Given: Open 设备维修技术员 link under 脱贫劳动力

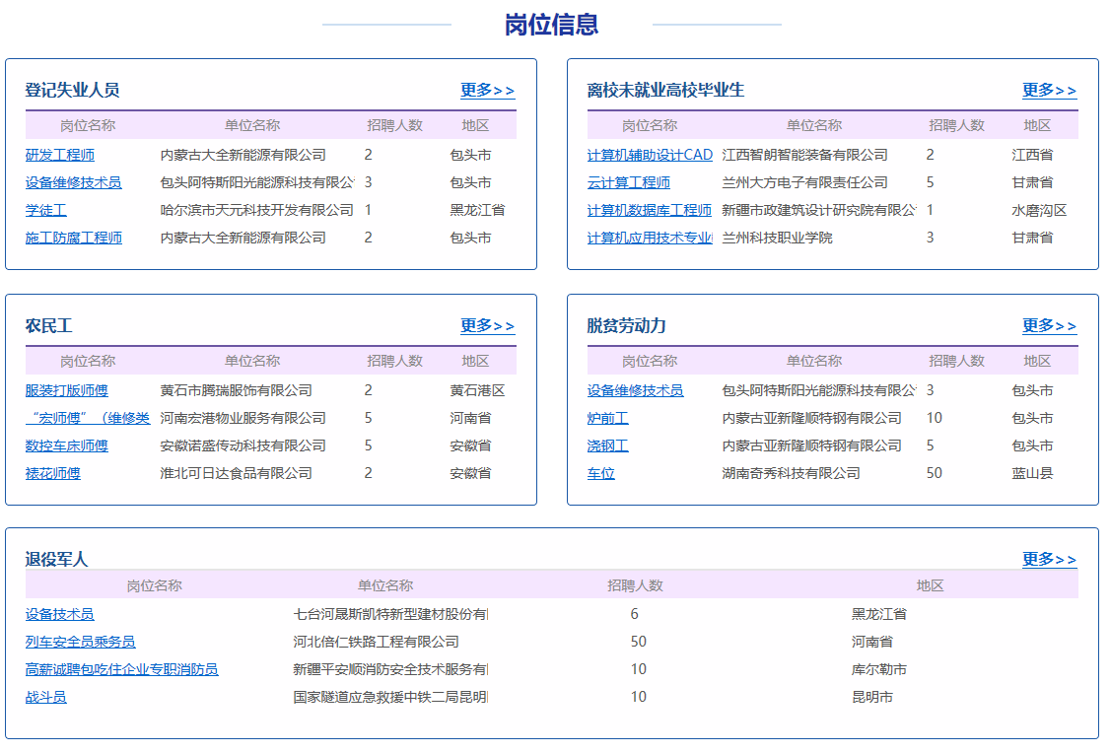Looking at the screenshot, I should click(636, 390).
